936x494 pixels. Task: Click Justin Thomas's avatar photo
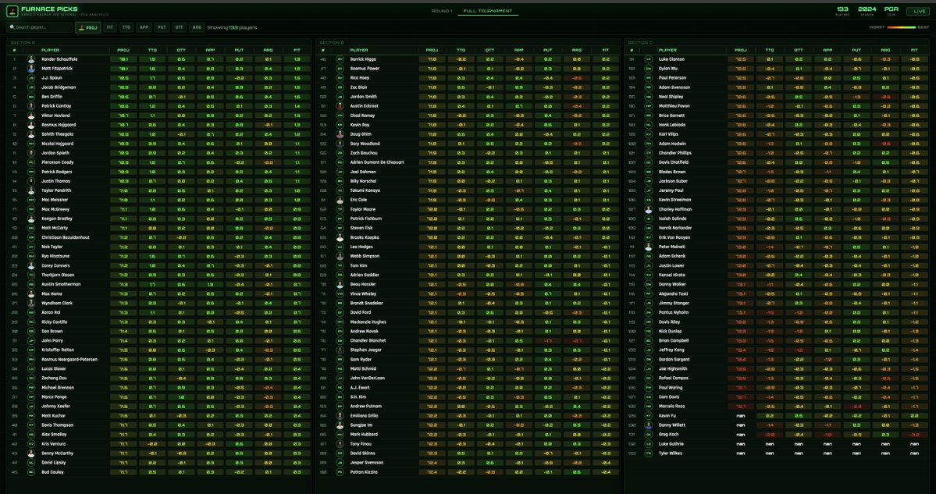31,181
